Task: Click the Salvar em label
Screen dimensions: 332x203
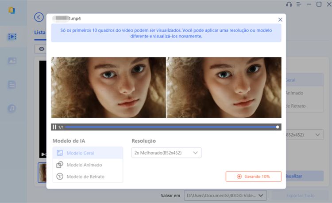Action: coord(170,195)
